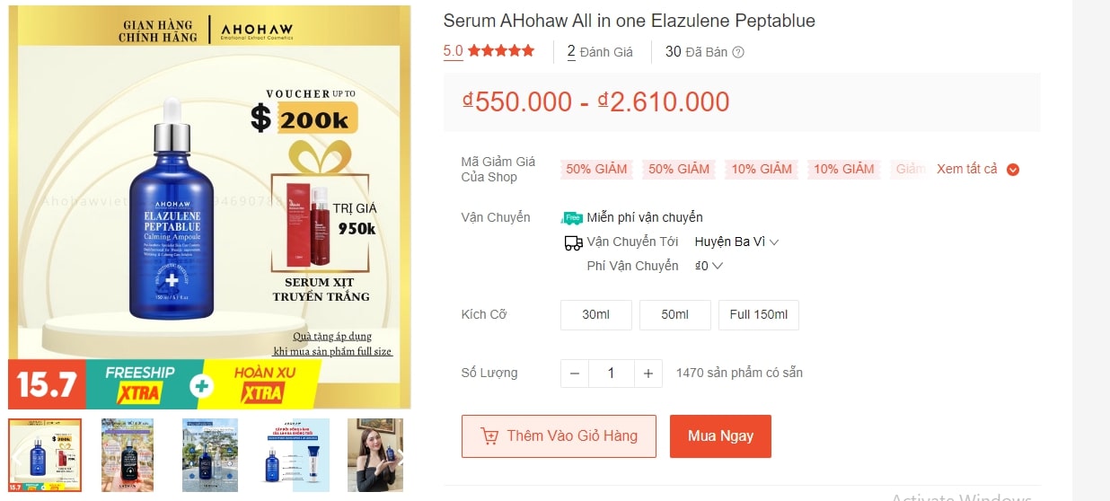This screenshot has width=1110, height=501.
Task: Click the Thêm Vào Giỏ Hàng button
Action: (x=559, y=436)
